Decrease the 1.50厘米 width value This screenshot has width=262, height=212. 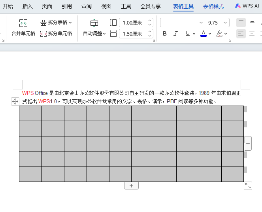[x=150, y=36]
